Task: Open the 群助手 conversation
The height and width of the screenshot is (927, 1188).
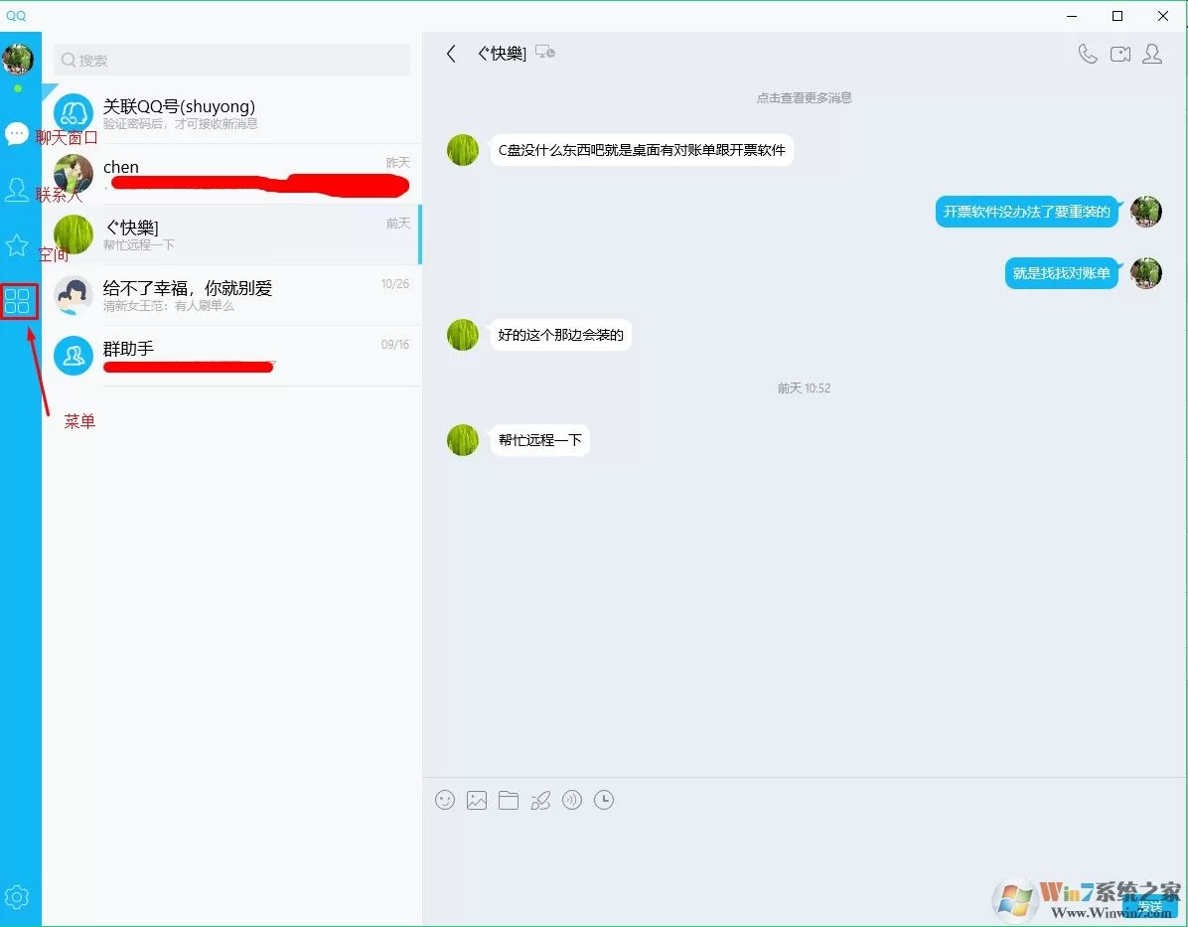Action: (231, 356)
